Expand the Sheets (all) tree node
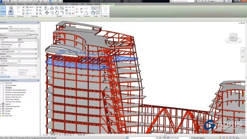Viewport: 247px width, 139px height. [1, 109]
